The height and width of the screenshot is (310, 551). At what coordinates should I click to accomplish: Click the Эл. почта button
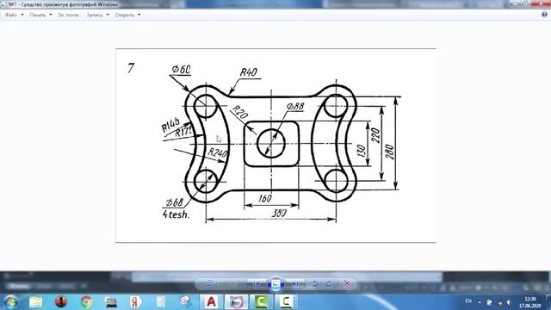tap(69, 15)
